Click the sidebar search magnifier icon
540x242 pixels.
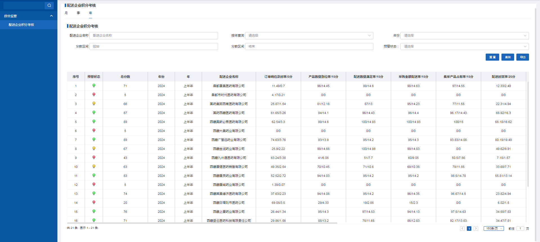point(49,5)
